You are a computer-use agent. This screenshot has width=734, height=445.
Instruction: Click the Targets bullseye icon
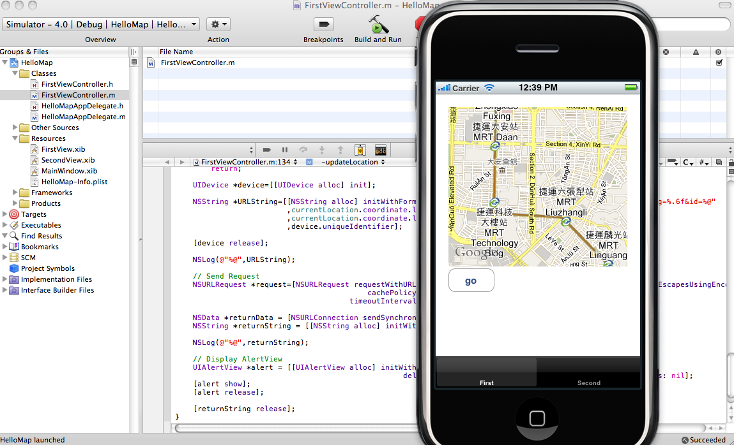(x=14, y=214)
